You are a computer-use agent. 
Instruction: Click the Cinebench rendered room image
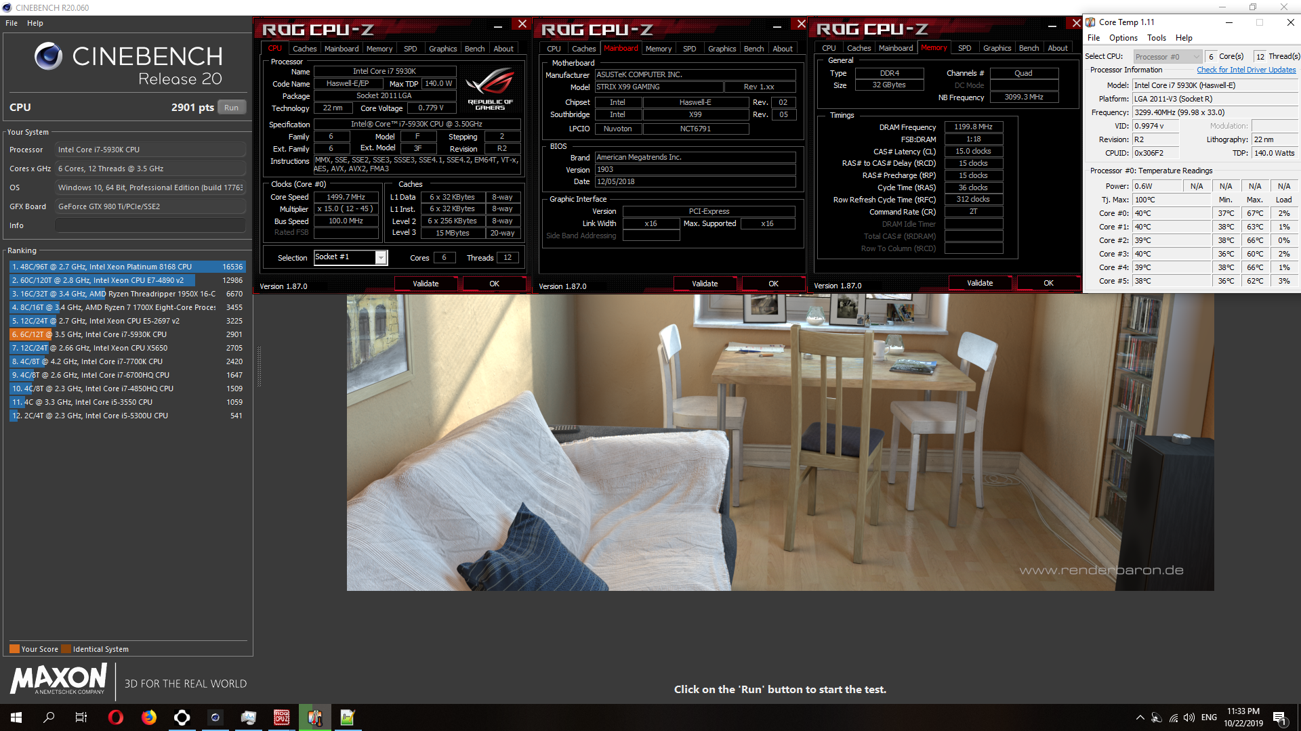780,442
